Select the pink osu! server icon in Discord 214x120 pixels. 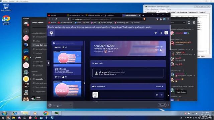point(26,38)
